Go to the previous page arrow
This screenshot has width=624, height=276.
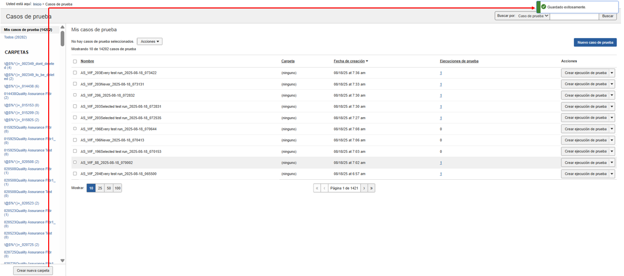324,188
